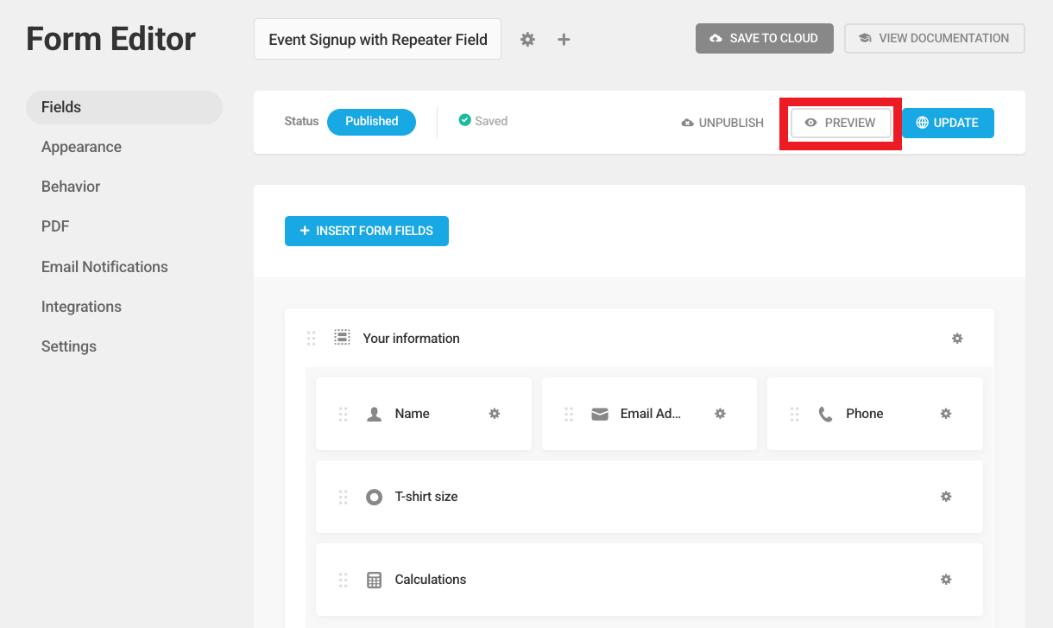Grab the drag handle of Name field
Screen dimensions: 1053x628
click(343, 415)
